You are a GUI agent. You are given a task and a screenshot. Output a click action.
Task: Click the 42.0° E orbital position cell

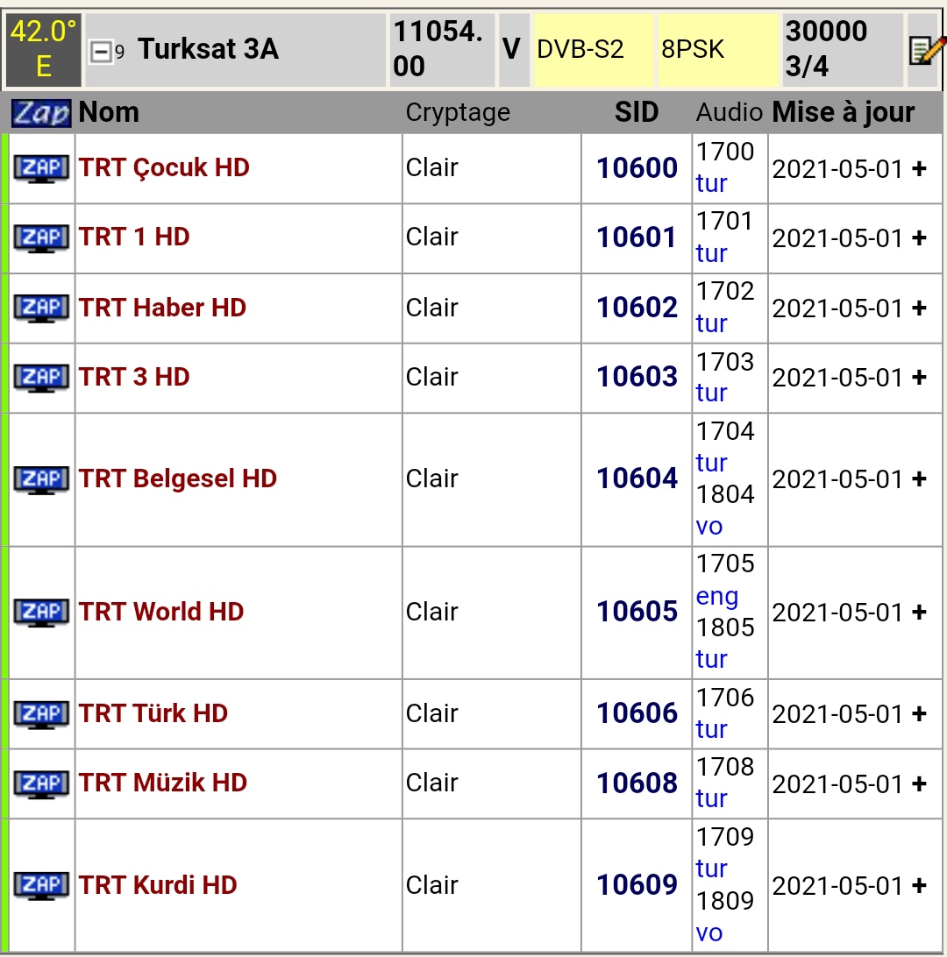[43, 49]
